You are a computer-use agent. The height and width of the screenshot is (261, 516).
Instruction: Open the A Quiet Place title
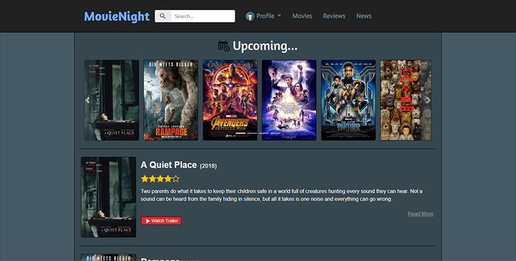click(x=168, y=165)
